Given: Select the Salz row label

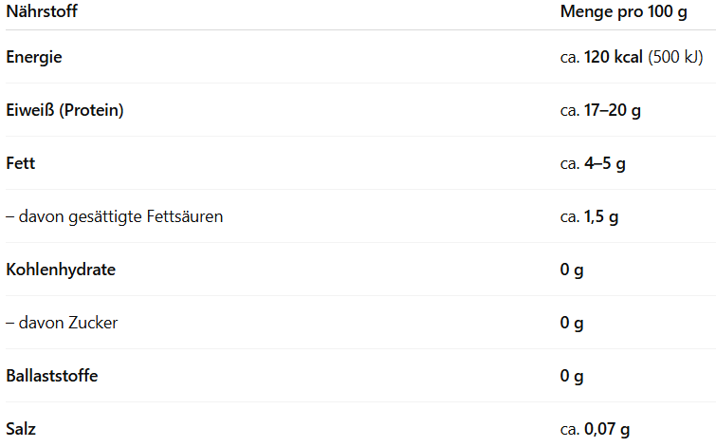Looking at the screenshot, I should (x=21, y=429).
